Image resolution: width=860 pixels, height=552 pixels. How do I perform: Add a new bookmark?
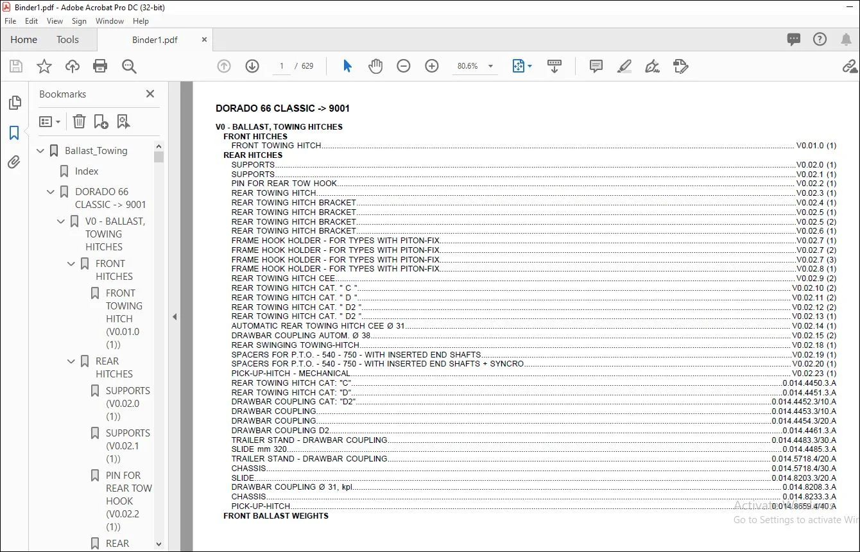pyautogui.click(x=101, y=121)
